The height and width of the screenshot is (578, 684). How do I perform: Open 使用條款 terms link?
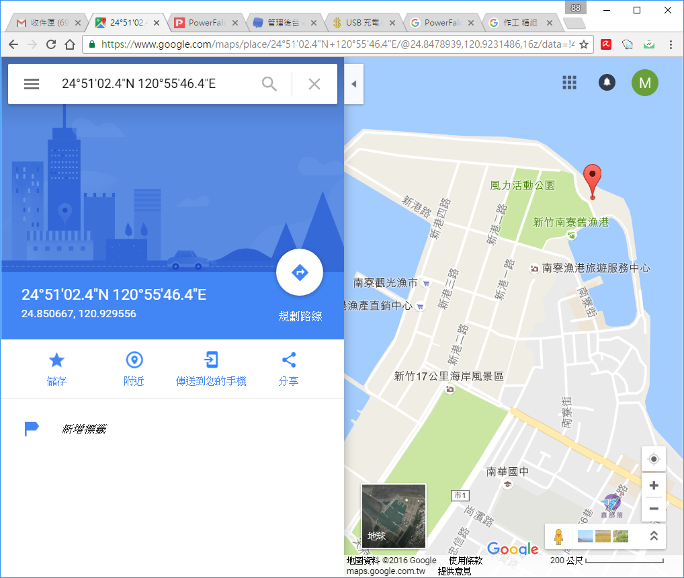point(466,561)
